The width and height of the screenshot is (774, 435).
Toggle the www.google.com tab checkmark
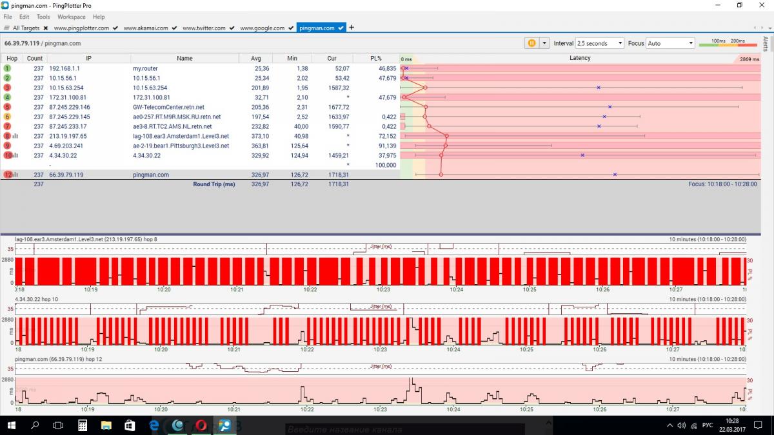290,28
